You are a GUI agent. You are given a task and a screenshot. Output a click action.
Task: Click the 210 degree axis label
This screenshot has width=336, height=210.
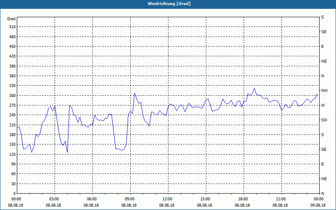[13, 125]
